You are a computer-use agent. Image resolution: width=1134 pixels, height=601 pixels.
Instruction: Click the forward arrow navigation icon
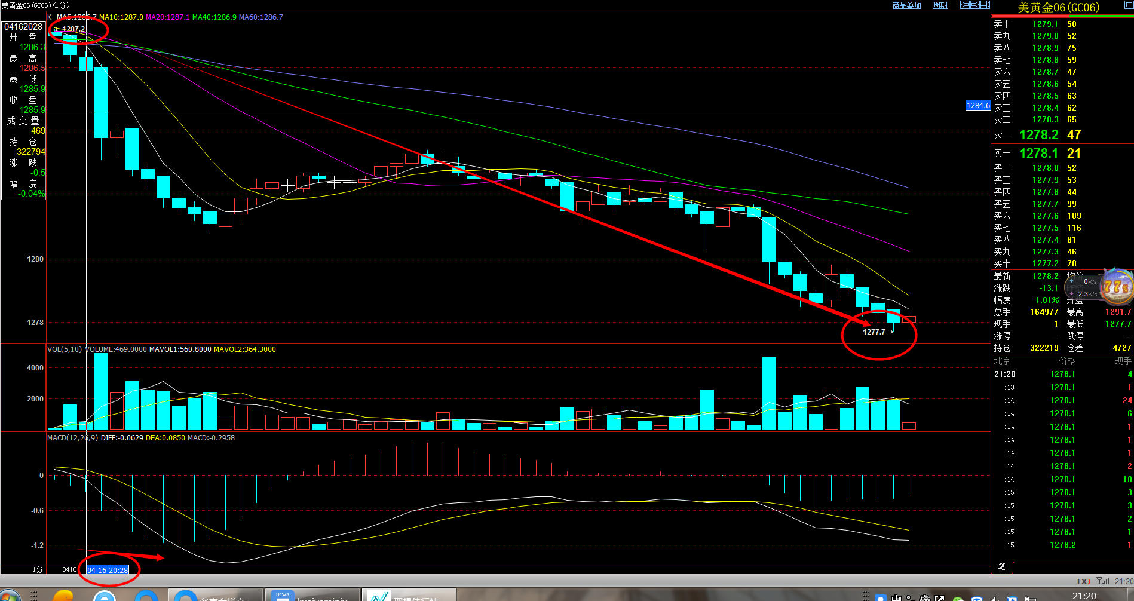(974, 5)
